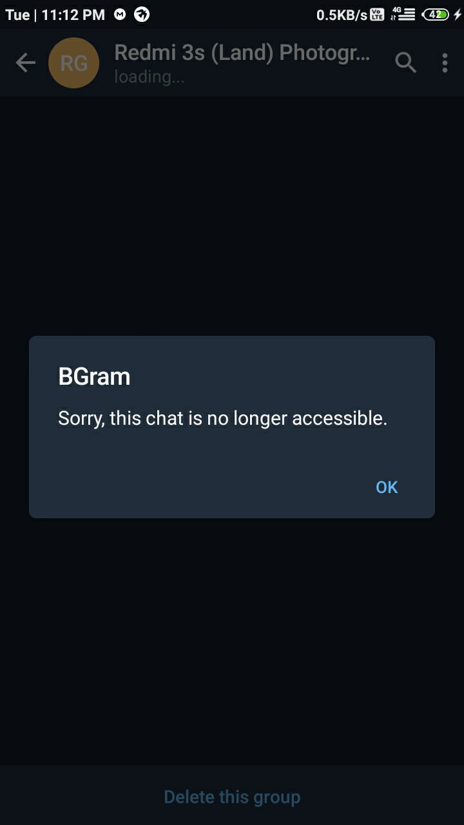Tap the VoLTE status icon
Screen dimensions: 464x825
[378, 14]
